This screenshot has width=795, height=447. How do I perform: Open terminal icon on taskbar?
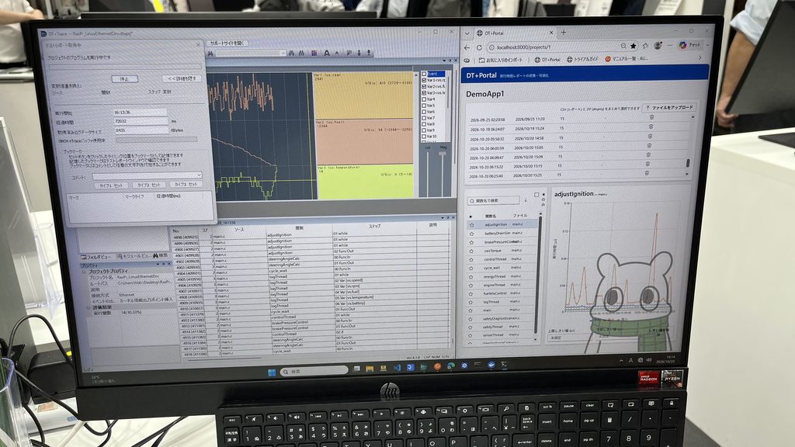point(504,364)
